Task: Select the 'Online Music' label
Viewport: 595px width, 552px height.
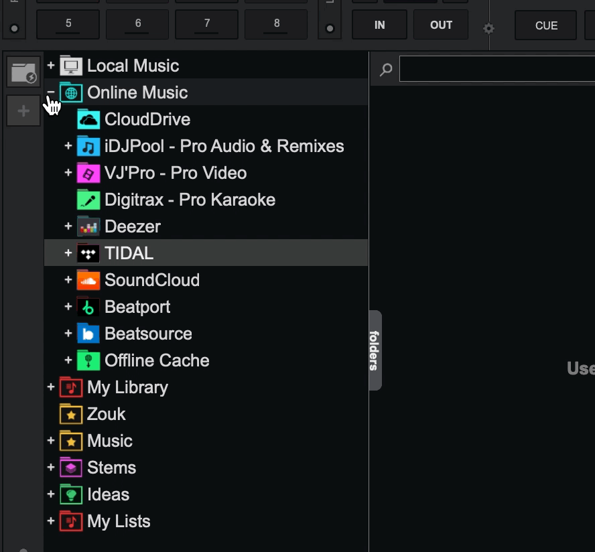Action: 137,92
